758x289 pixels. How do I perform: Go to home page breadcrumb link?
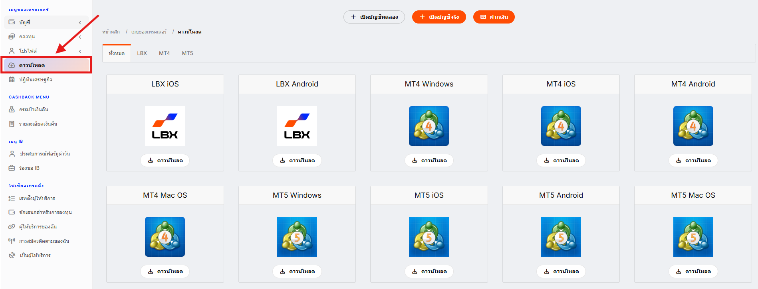coord(111,32)
